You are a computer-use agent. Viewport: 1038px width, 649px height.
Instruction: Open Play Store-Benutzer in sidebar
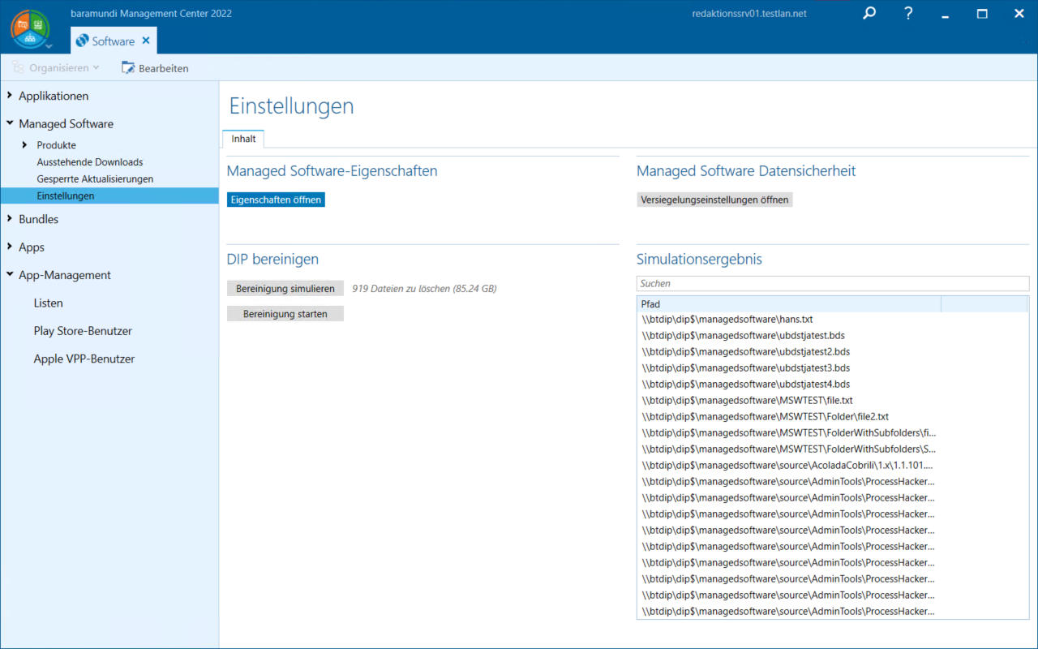tap(83, 331)
